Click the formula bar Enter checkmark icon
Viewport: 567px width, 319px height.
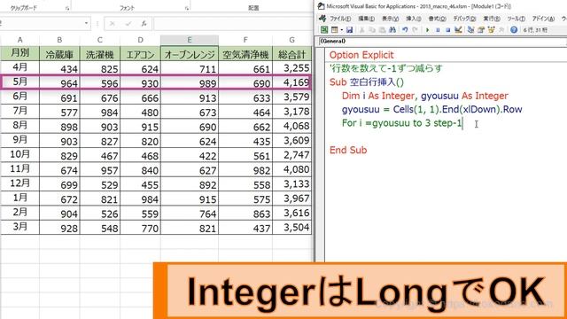(x=128, y=24)
